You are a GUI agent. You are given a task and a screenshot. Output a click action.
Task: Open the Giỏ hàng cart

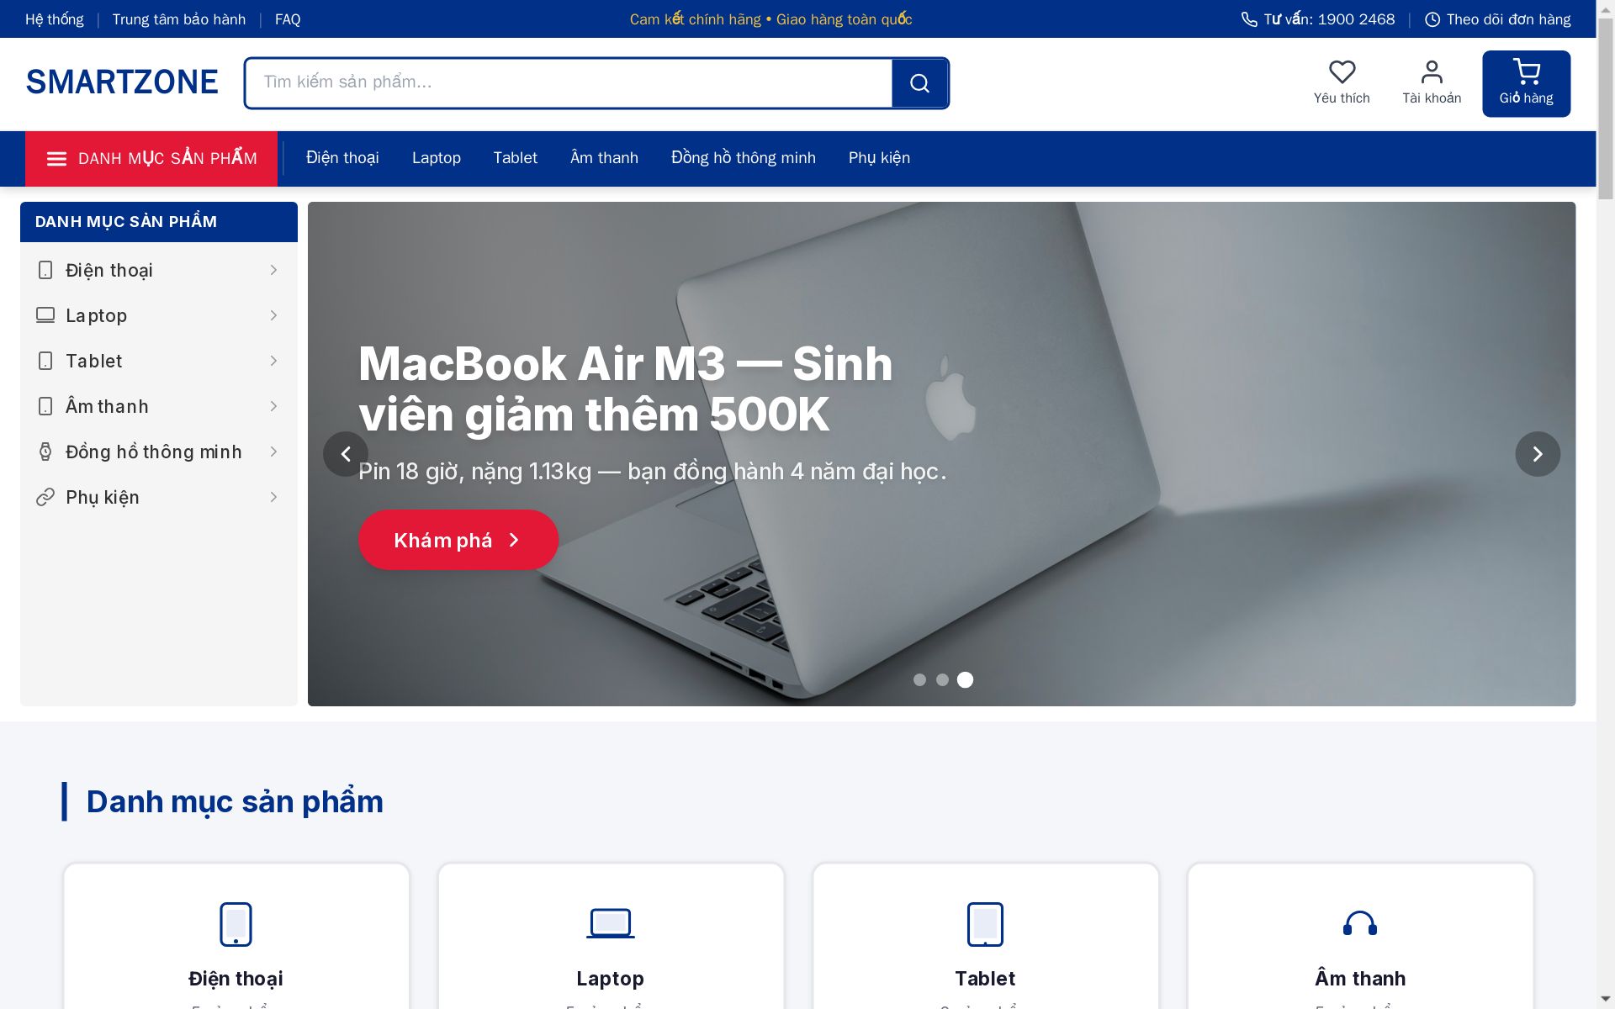click(1526, 83)
